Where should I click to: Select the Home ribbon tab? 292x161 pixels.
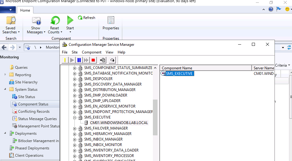tap(25, 10)
